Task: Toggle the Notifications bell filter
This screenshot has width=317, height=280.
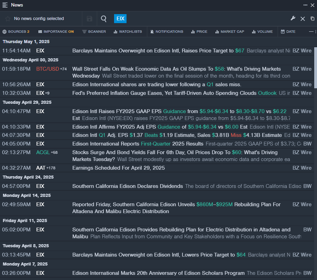Action: pos(167,32)
